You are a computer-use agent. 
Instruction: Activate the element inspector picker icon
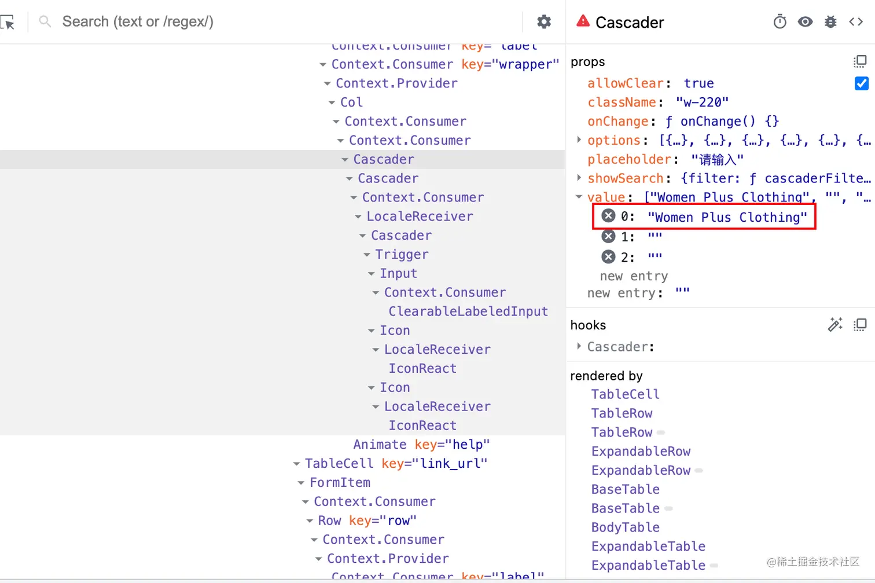[8, 22]
